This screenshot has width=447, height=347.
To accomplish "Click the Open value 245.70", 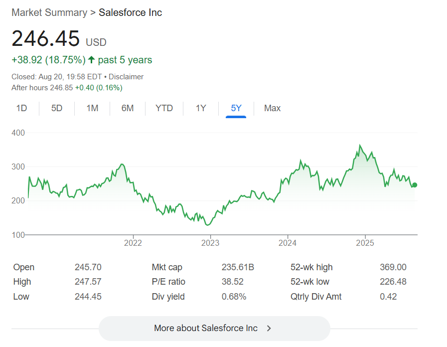I will click(x=88, y=267).
